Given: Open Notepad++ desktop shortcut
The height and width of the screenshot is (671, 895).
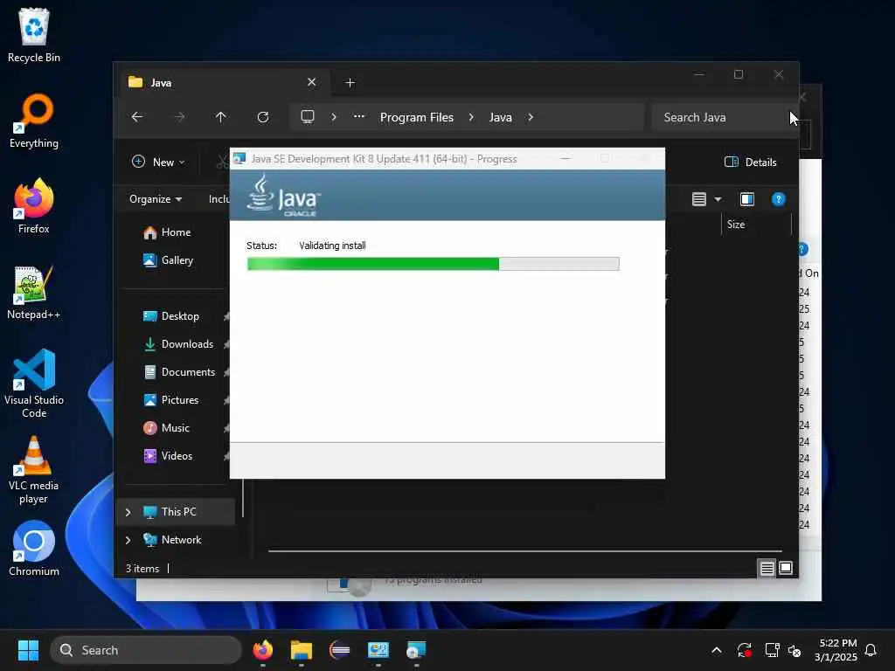Looking at the screenshot, I should (34, 292).
